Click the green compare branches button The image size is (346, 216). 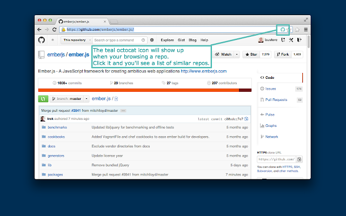point(43,99)
